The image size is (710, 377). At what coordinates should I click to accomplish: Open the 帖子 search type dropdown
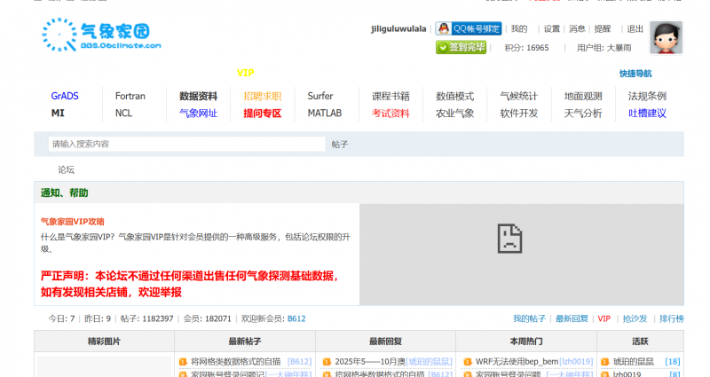pyautogui.click(x=340, y=144)
